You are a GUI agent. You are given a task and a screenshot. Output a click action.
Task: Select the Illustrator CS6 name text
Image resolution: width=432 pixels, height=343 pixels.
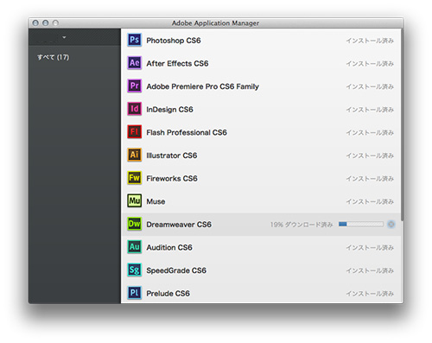(x=172, y=156)
